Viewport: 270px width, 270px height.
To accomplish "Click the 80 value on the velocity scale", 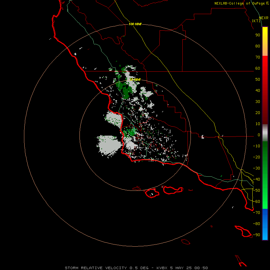I will 258,46.
